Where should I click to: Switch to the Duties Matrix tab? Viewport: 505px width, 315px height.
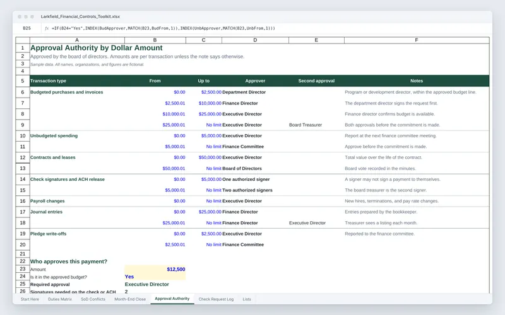[x=60, y=299]
